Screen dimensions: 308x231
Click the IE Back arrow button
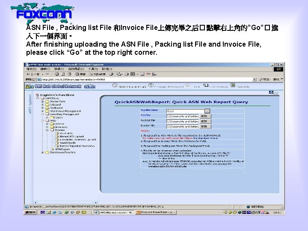(33, 74)
